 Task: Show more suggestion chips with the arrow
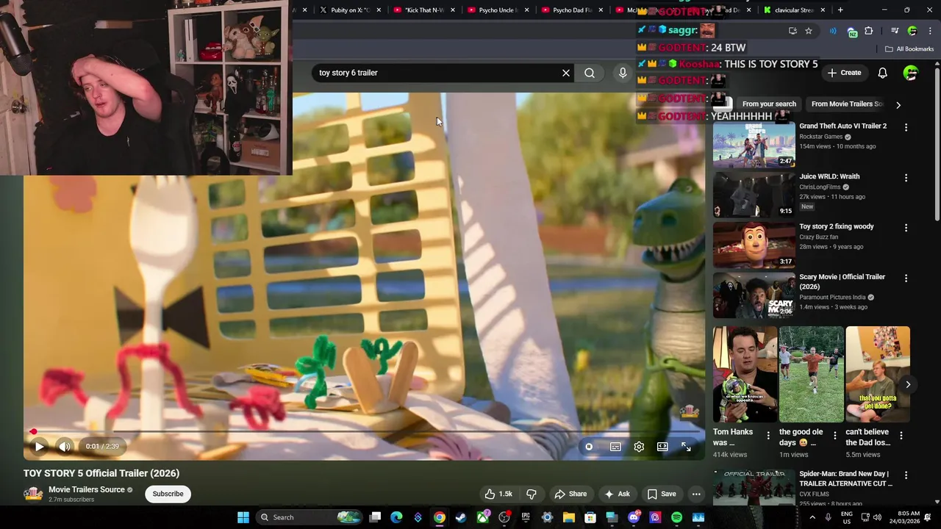[x=898, y=105]
